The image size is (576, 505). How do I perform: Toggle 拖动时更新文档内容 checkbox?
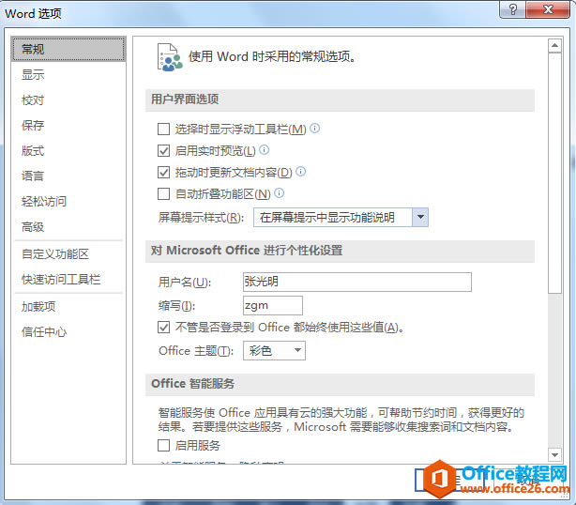pyautogui.click(x=163, y=173)
